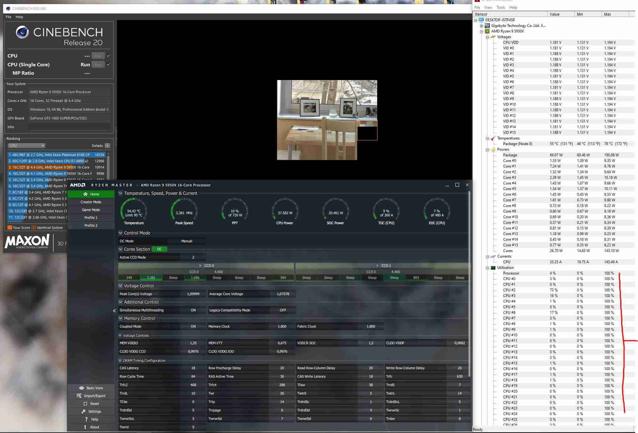Click Run button for CPU test
638x433 pixels.
pos(98,56)
